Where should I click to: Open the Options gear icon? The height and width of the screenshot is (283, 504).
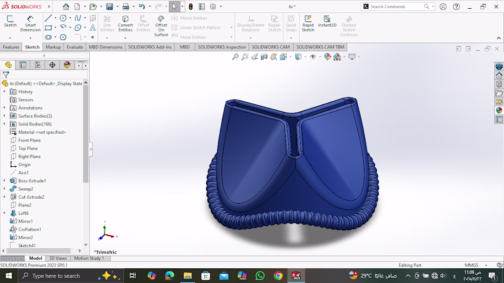[x=213, y=6]
